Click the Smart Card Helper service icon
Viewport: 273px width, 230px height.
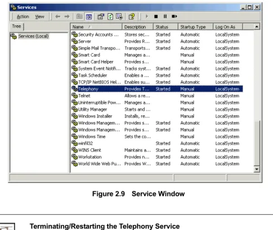[x=75, y=62]
